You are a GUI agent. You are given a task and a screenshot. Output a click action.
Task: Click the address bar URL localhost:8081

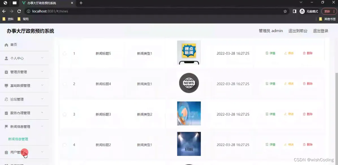pos(50,11)
